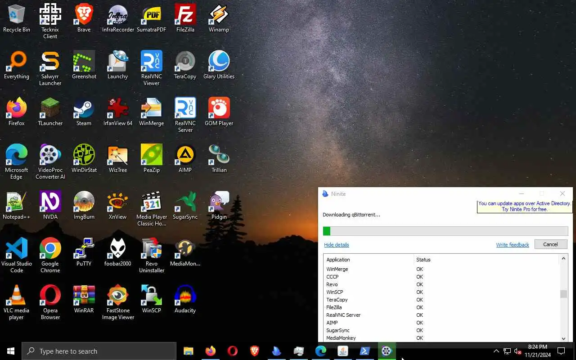Select the MediaMonkey desktop shortcut
This screenshot has height=360, width=576.
tap(185, 253)
